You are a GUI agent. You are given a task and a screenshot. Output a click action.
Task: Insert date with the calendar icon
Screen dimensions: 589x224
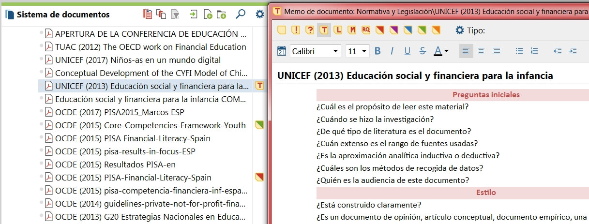point(282,51)
